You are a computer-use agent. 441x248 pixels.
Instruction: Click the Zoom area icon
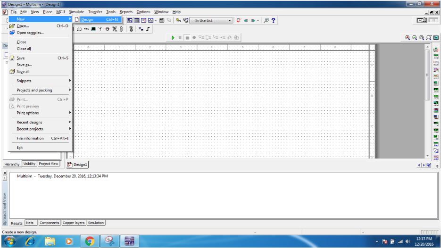point(421,37)
